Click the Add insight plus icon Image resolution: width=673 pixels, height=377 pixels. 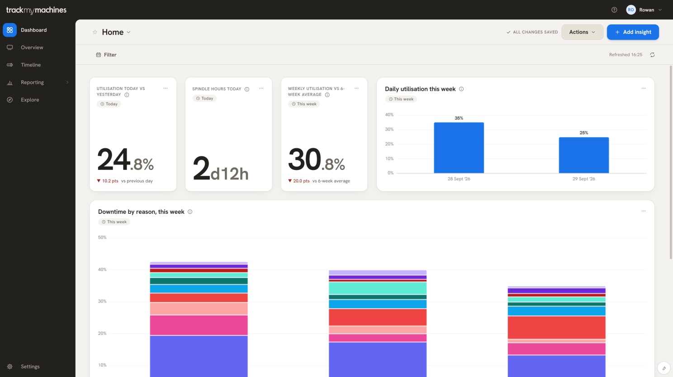617,32
